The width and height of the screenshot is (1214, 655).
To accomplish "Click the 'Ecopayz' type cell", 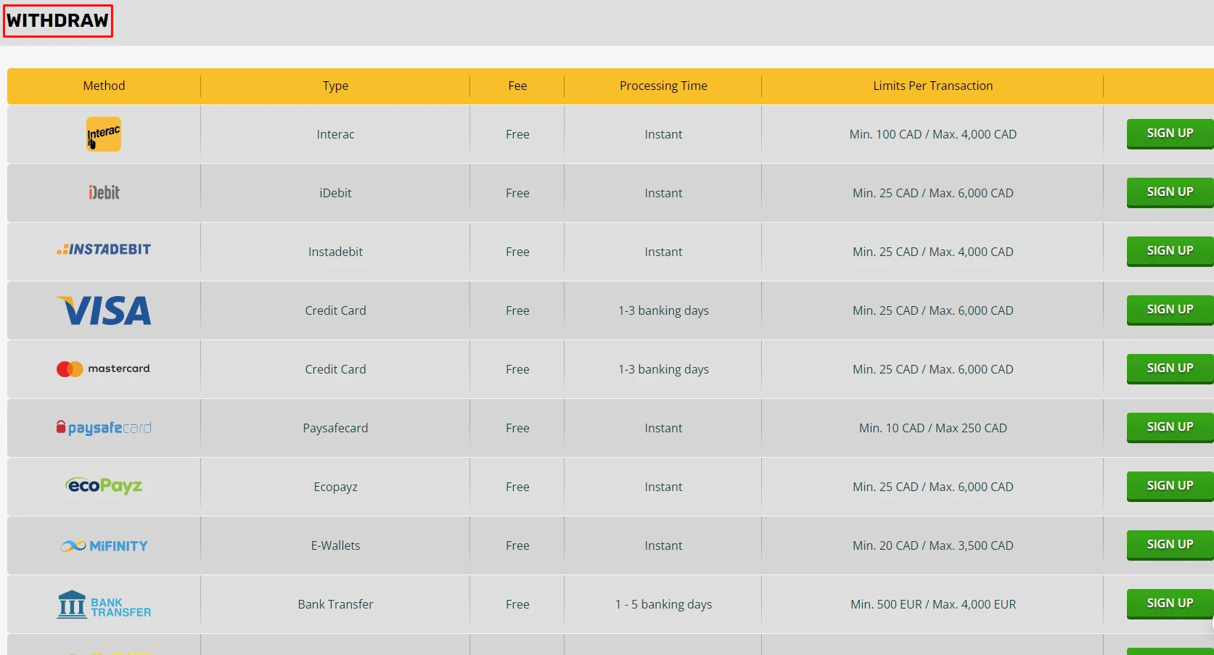I will click(335, 487).
